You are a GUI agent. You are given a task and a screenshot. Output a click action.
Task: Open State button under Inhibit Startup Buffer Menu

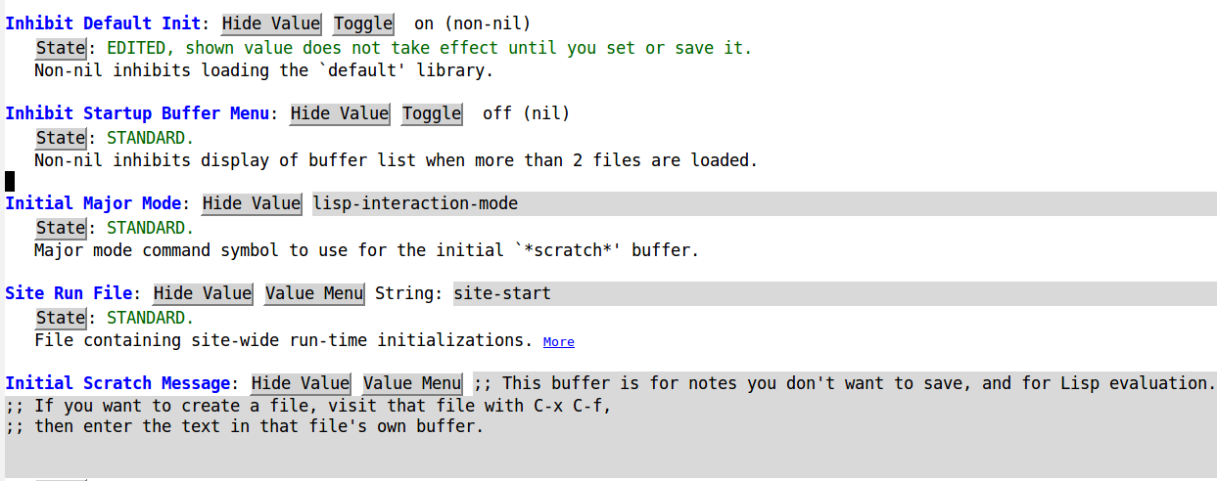pyautogui.click(x=61, y=138)
